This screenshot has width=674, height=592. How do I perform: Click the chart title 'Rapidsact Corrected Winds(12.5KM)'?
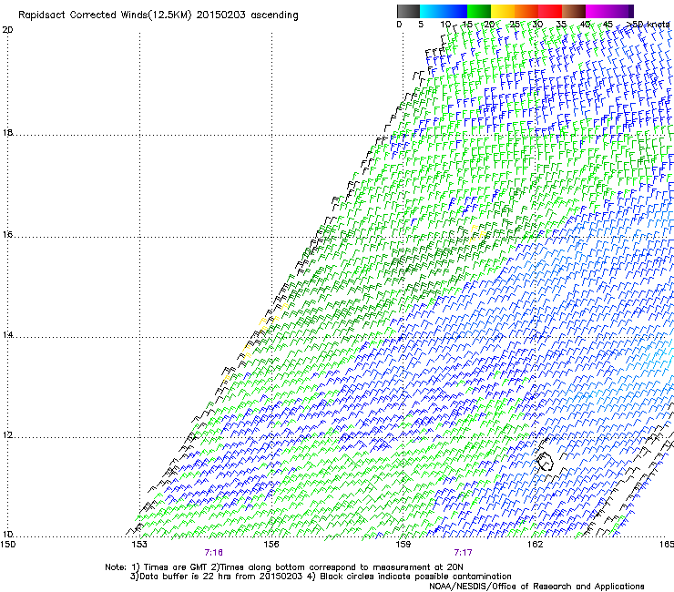pyautogui.click(x=105, y=15)
